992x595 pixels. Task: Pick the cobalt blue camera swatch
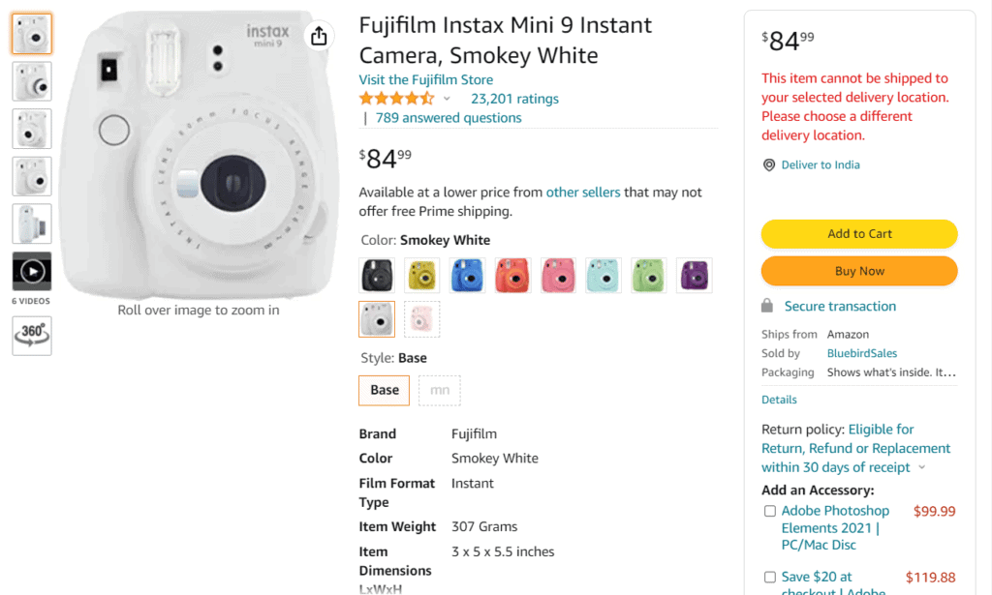(x=467, y=275)
